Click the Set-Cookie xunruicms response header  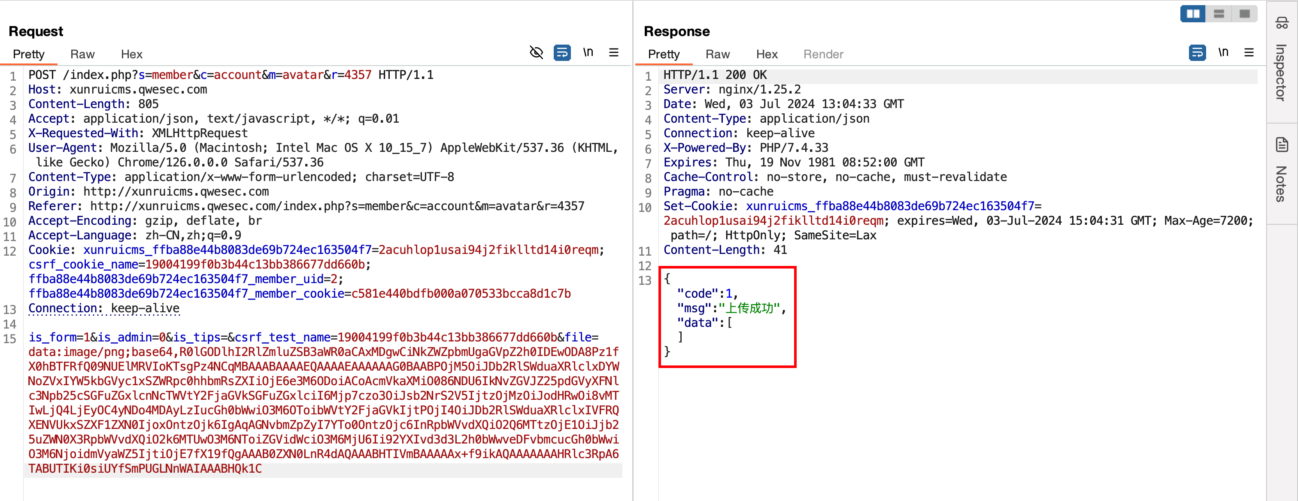pyautogui.click(x=958, y=221)
